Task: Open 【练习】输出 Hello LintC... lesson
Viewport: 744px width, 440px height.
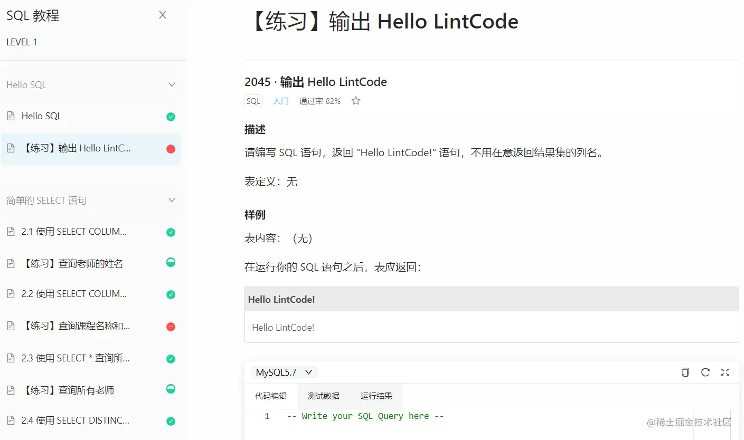Action: 91,149
